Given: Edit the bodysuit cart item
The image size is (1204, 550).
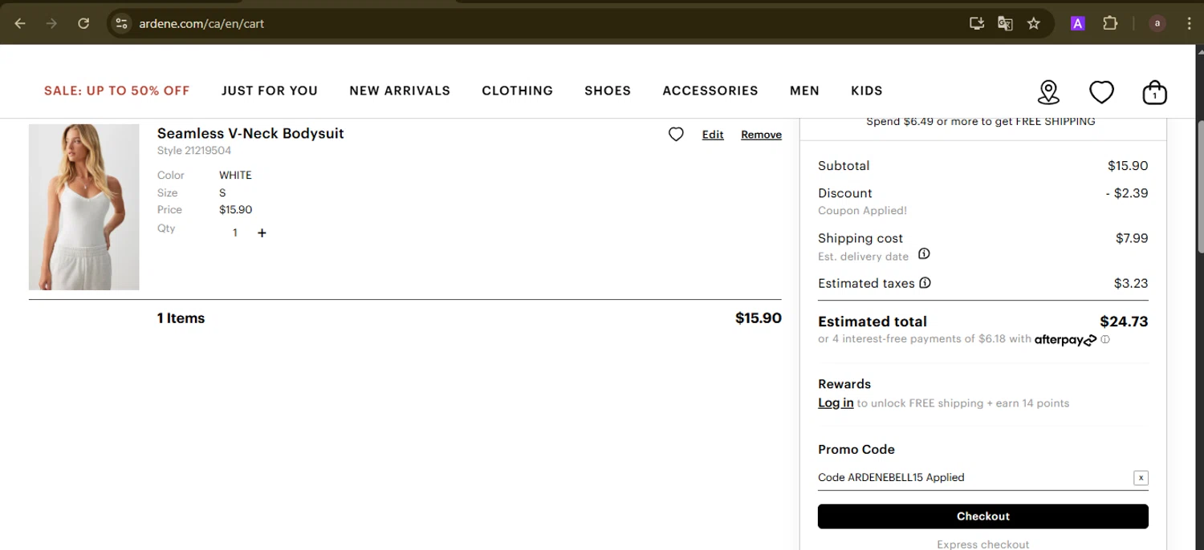Looking at the screenshot, I should click(713, 135).
